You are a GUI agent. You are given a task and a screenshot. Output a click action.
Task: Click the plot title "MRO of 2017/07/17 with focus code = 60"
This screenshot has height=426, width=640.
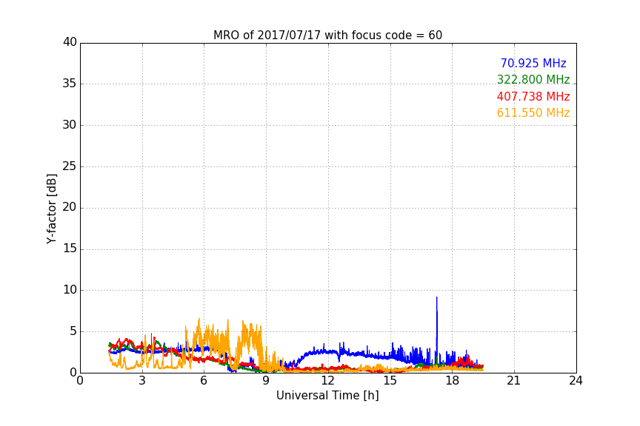click(327, 35)
